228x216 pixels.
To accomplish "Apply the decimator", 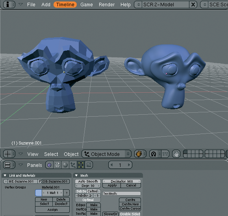I will click(112, 185).
